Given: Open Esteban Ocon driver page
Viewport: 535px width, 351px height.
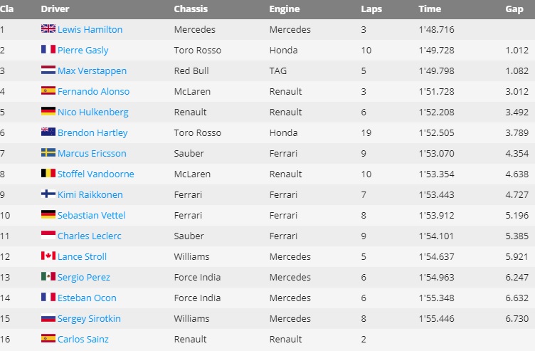Looking at the screenshot, I should pyautogui.click(x=87, y=298).
